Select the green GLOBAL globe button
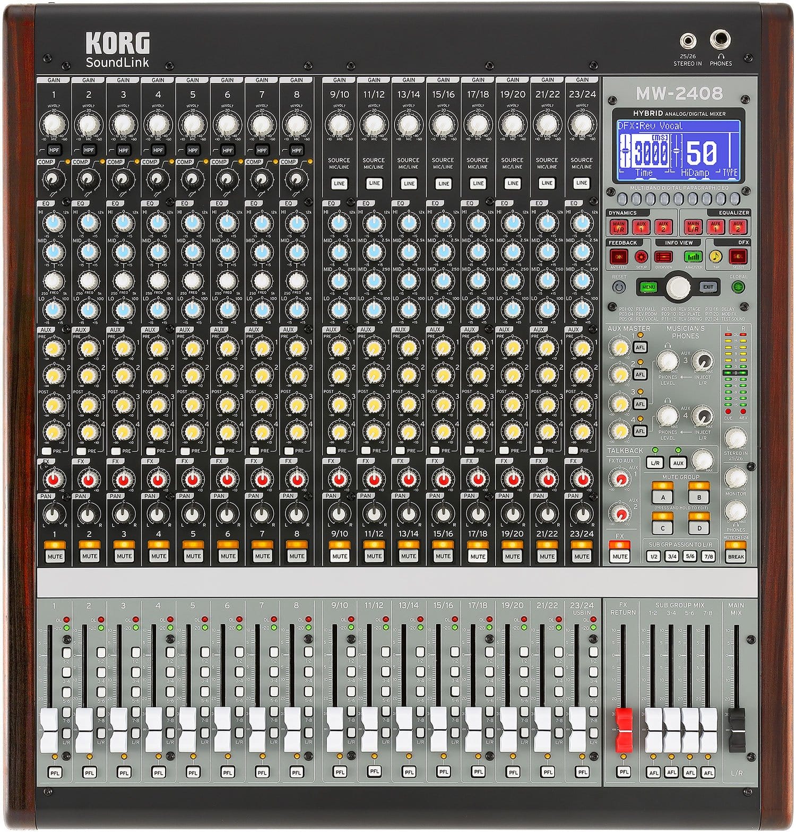The width and height of the screenshot is (796, 833). [738, 287]
